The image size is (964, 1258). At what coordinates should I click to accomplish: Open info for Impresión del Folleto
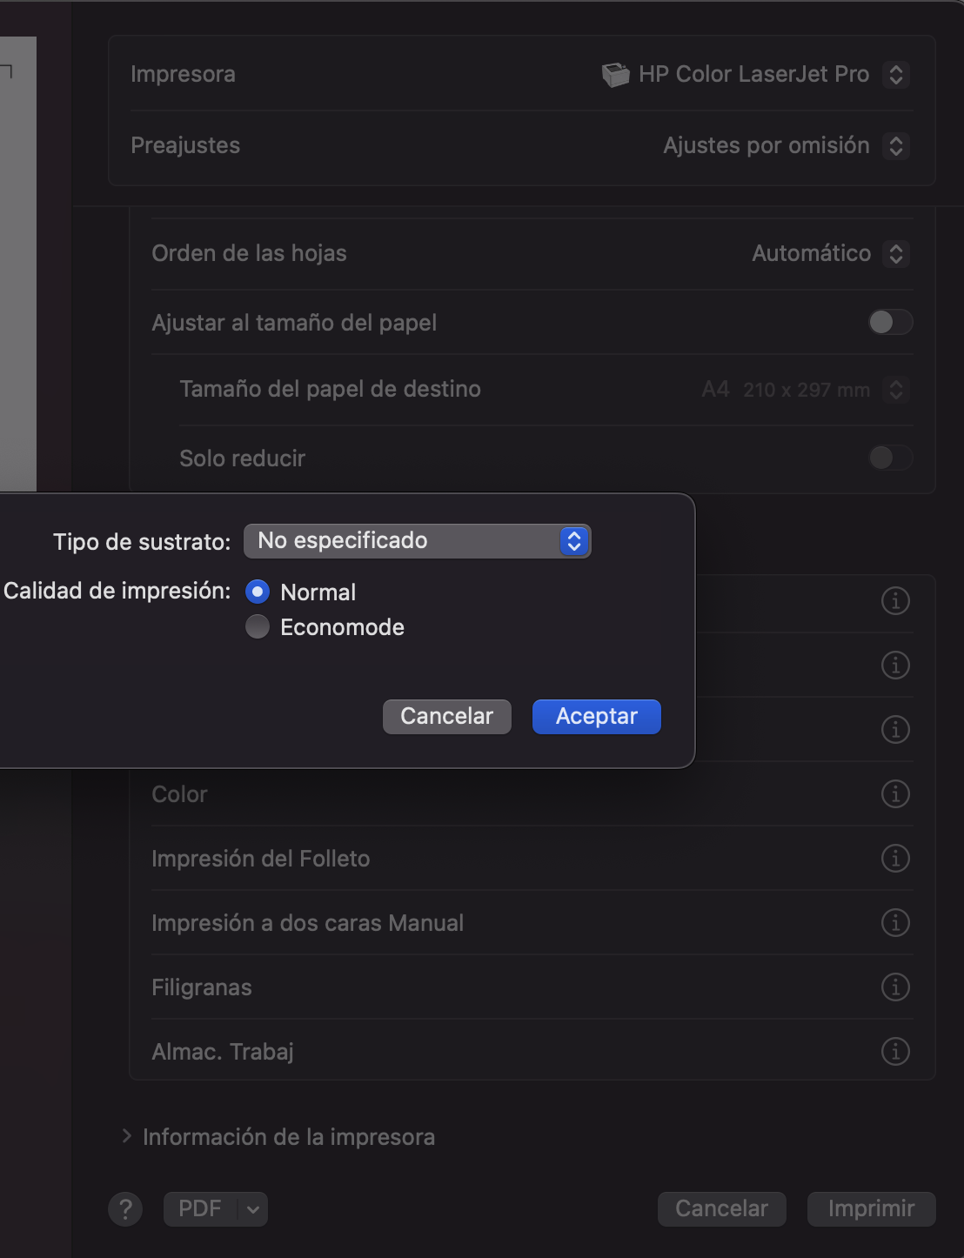pos(895,858)
